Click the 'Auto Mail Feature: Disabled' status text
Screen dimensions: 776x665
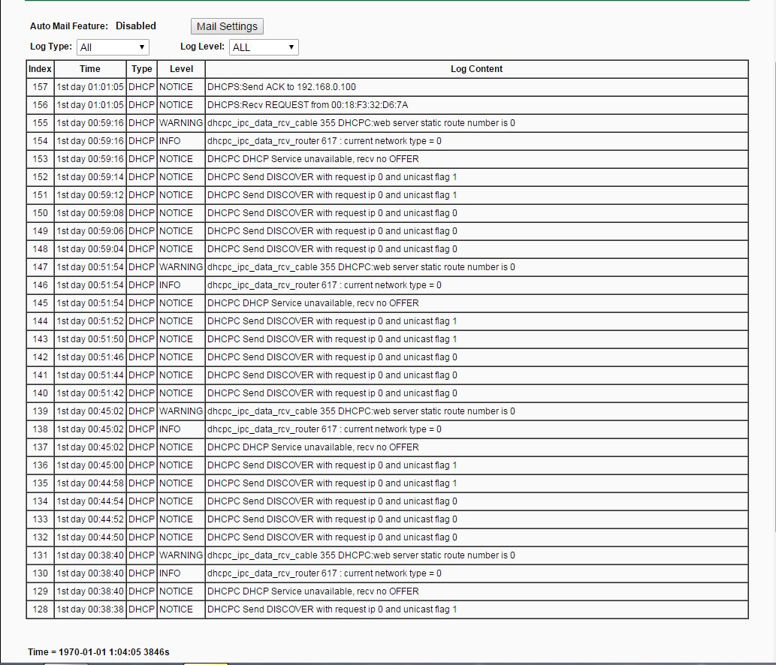point(93,26)
